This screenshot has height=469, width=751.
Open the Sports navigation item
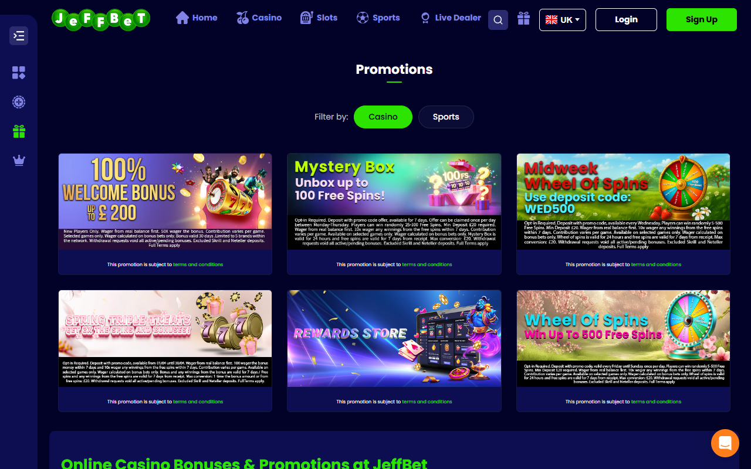(378, 18)
